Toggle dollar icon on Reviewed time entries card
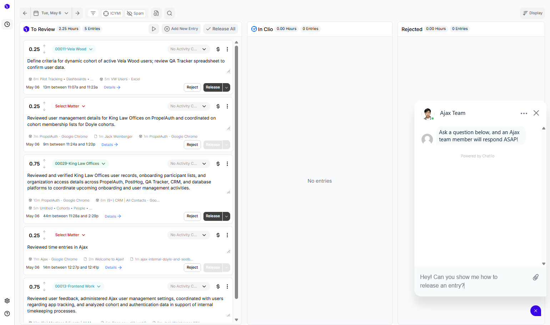This screenshot has height=325, width=550. tap(218, 235)
